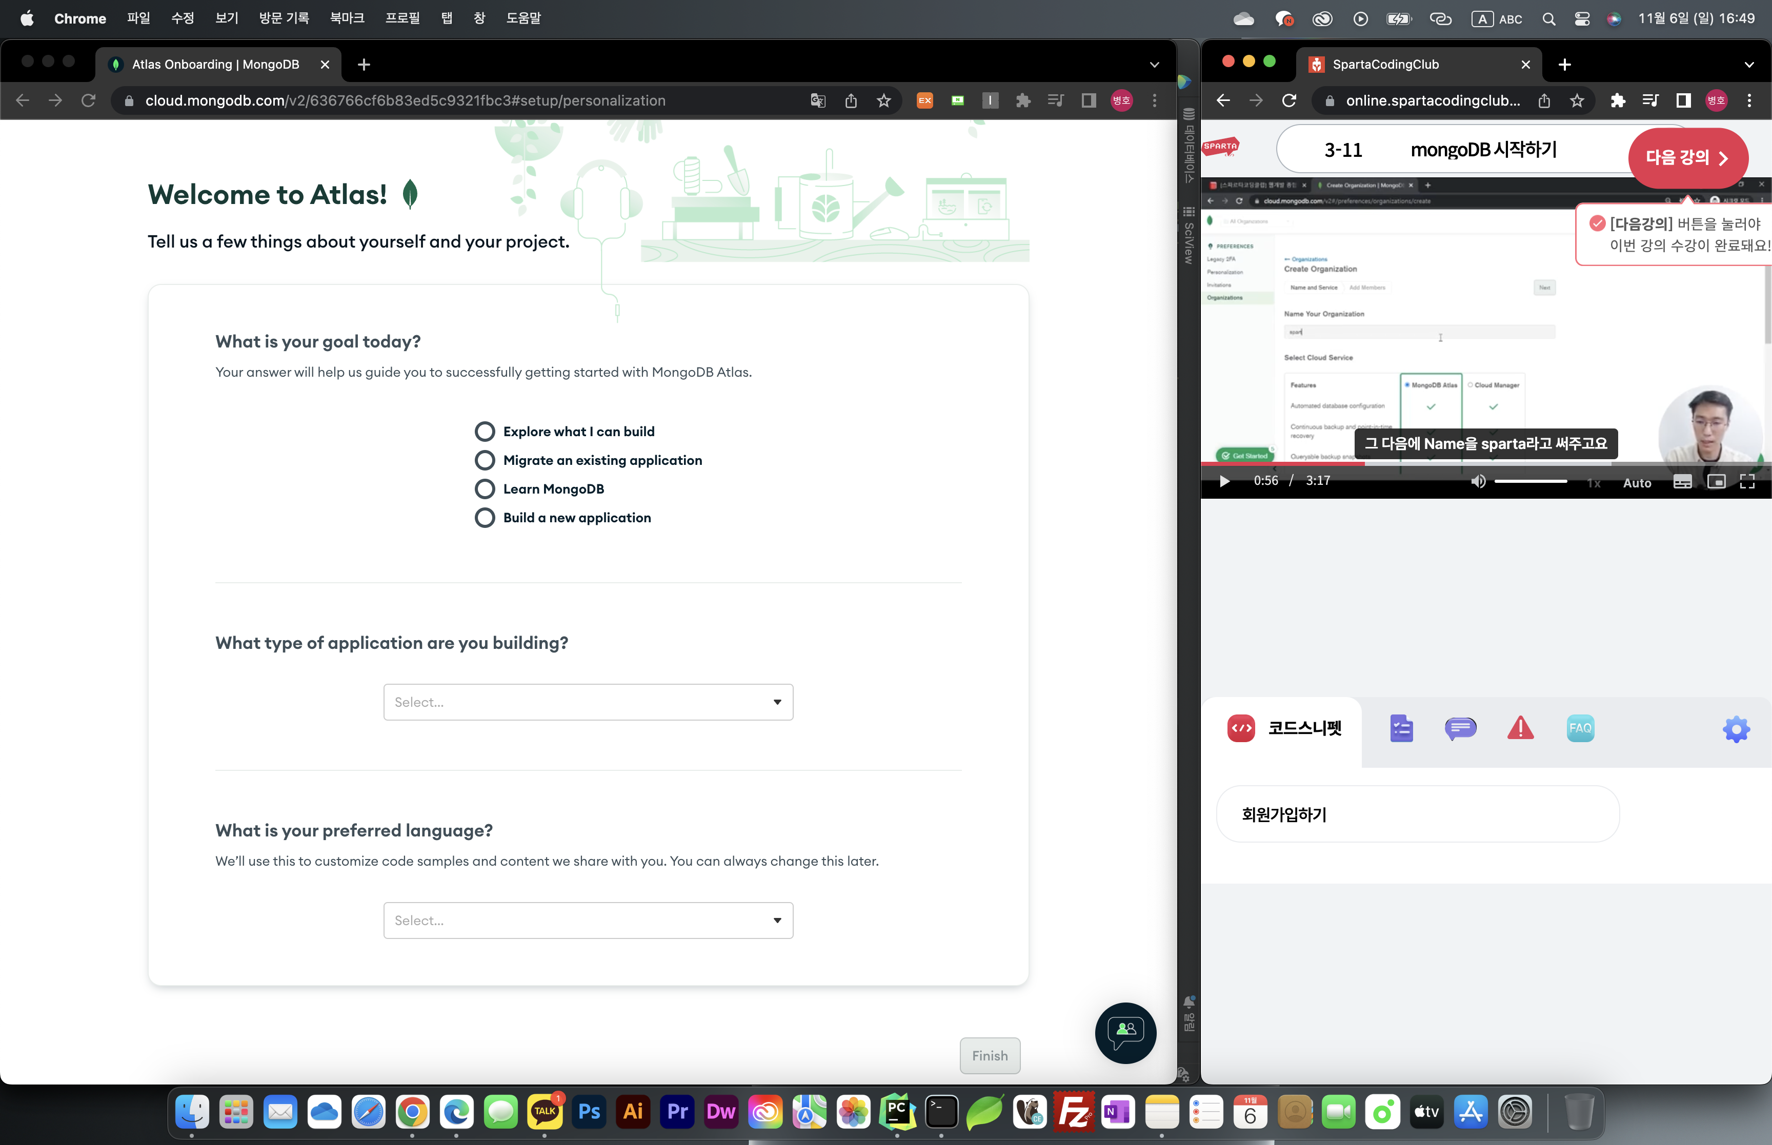Change the 1x playback speed setting
This screenshot has height=1145, width=1772.
(1594, 482)
